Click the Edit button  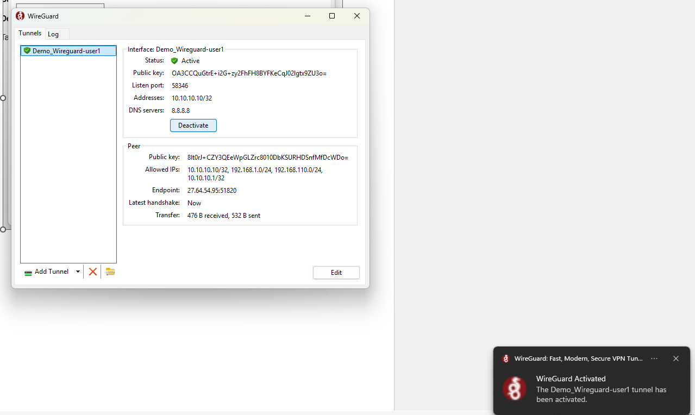(336, 273)
